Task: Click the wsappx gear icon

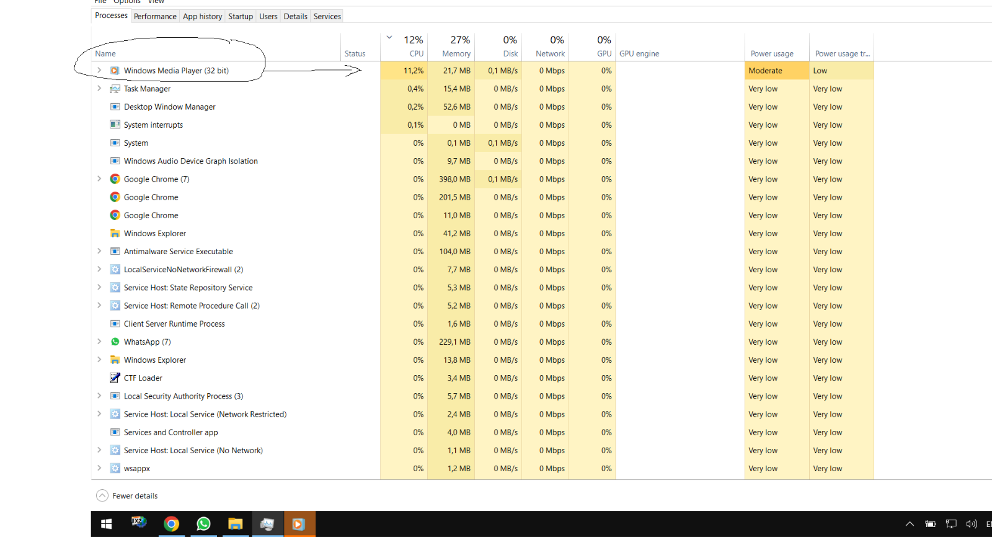Action: pyautogui.click(x=115, y=468)
